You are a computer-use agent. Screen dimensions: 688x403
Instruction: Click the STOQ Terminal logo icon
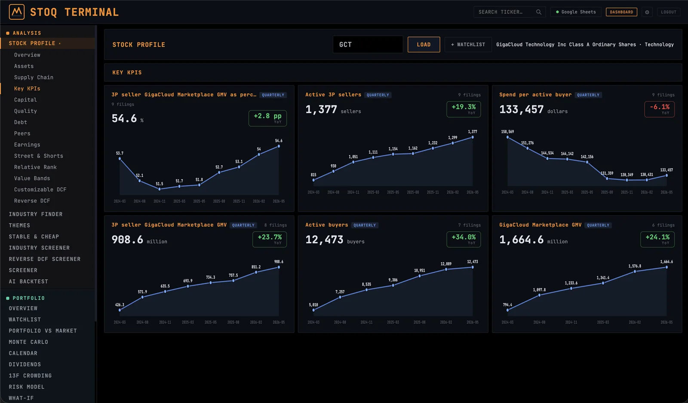point(17,12)
